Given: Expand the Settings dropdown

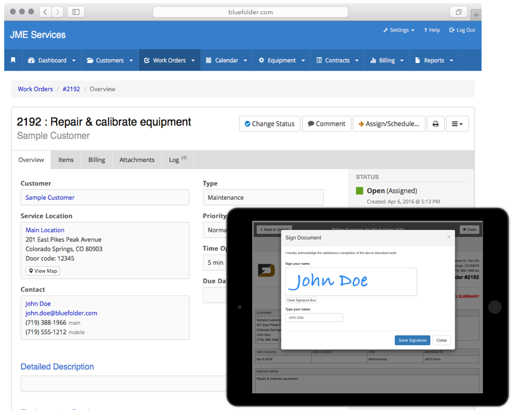Looking at the screenshot, I should coord(399,30).
